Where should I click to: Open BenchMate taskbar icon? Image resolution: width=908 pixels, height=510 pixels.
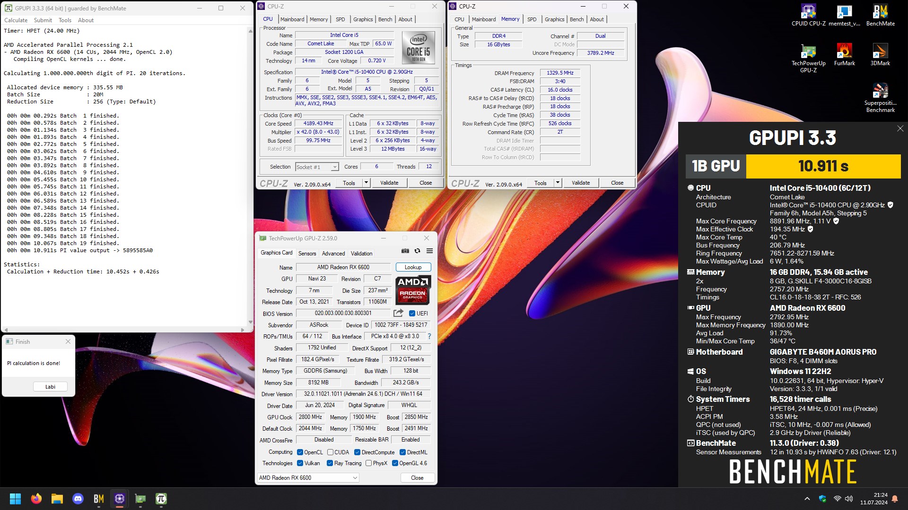99,499
